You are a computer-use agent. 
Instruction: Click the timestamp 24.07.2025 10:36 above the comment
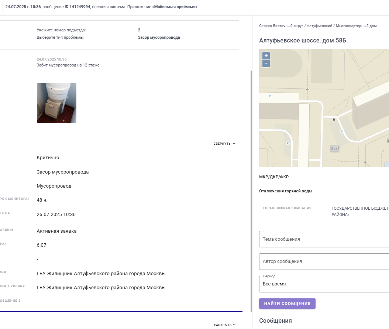52,59
